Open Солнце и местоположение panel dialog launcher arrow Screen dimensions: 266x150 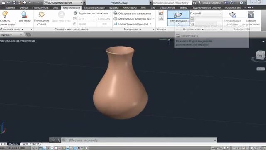[x=111, y=30]
